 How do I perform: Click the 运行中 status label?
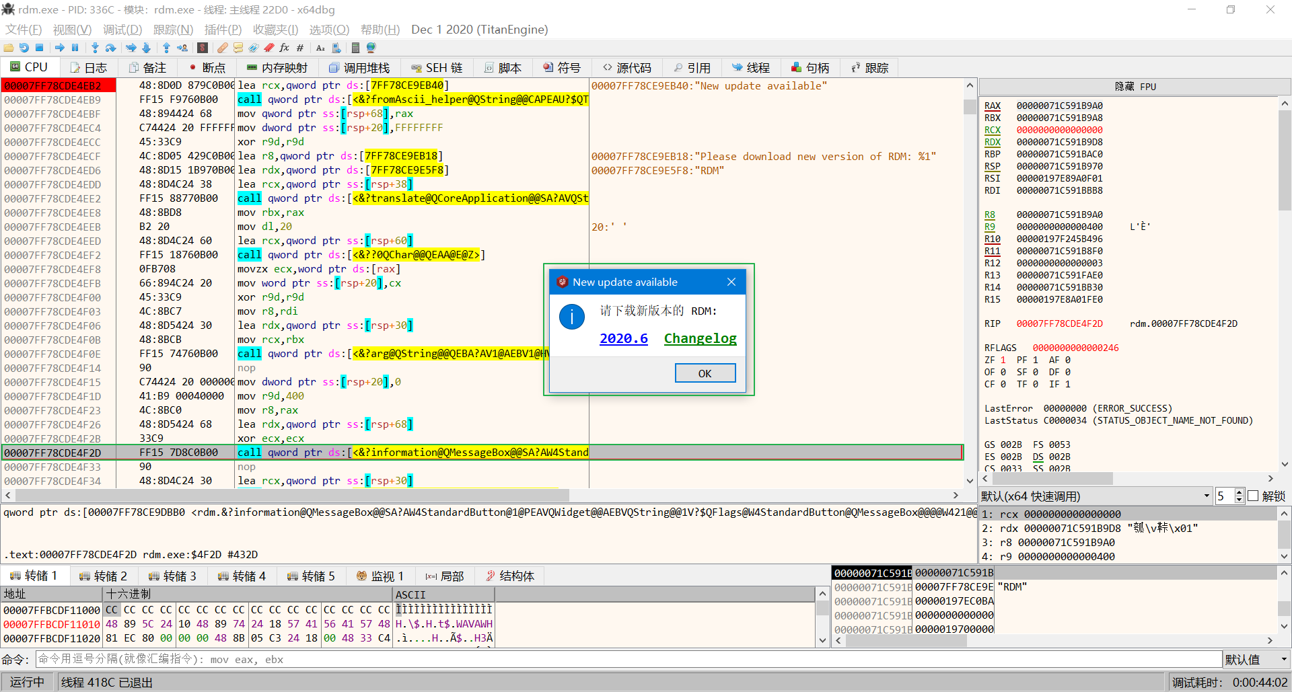(27, 683)
